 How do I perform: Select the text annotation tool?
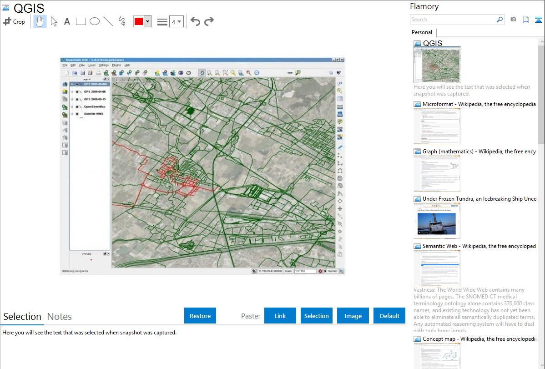click(67, 21)
